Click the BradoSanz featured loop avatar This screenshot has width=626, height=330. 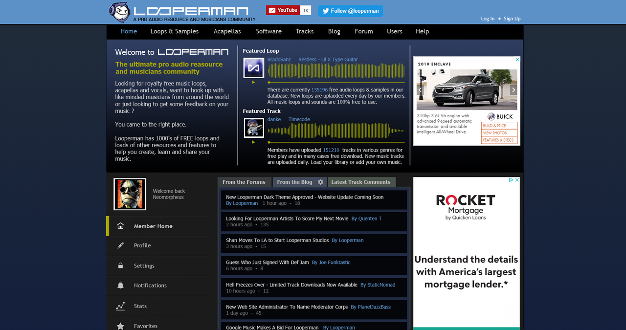pyautogui.click(x=254, y=67)
